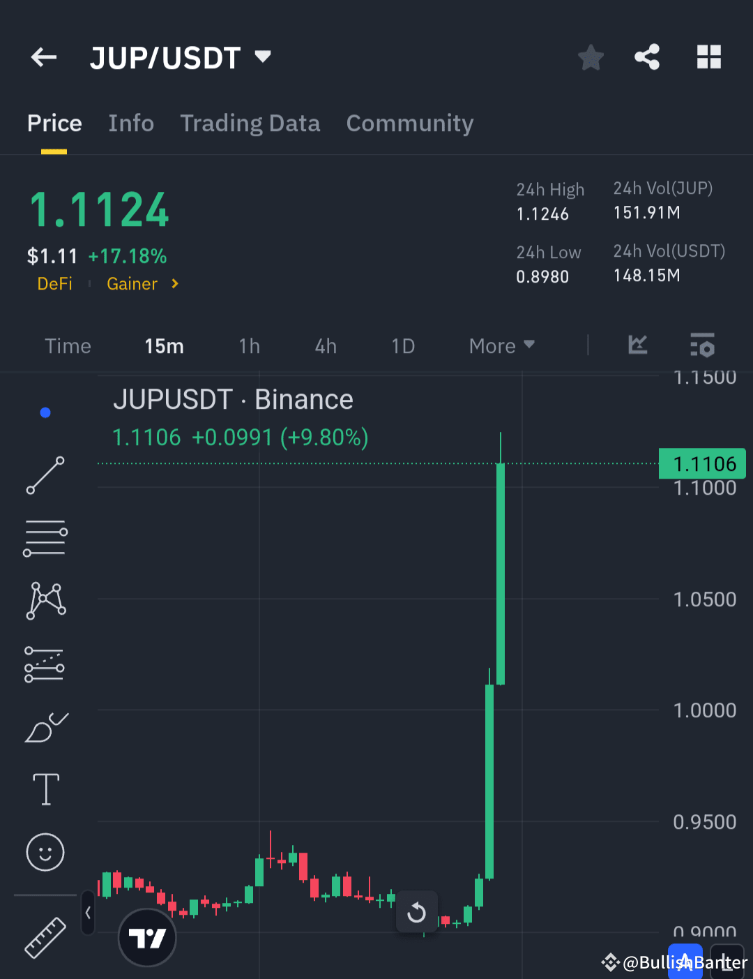Open the Gainer category link
The image size is (753, 979).
[x=132, y=284]
